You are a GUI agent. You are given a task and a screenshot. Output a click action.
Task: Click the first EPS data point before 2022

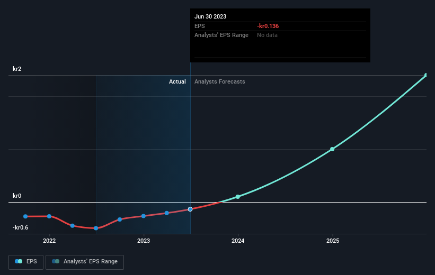tap(25, 216)
